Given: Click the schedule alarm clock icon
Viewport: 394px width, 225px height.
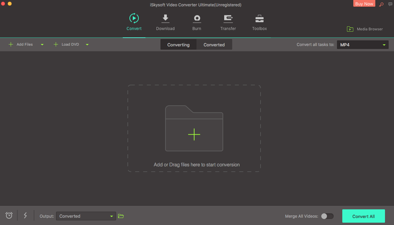Looking at the screenshot, I should [x=9, y=215].
